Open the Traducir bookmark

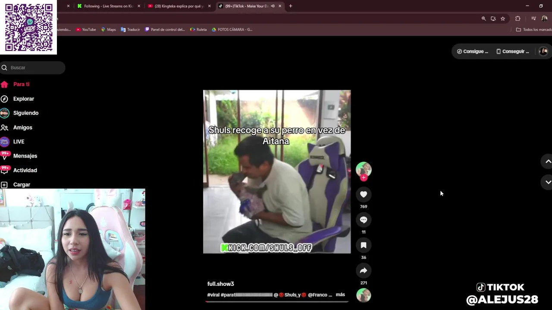coord(130,29)
